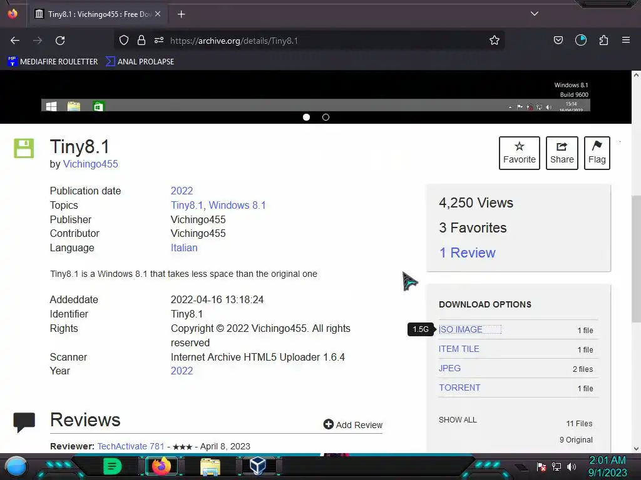This screenshot has height=480, width=641.
Task: Click the Italian language link
Action: pyautogui.click(x=184, y=247)
